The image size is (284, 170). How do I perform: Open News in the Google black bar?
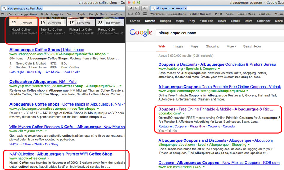pyautogui.click(x=222, y=21)
